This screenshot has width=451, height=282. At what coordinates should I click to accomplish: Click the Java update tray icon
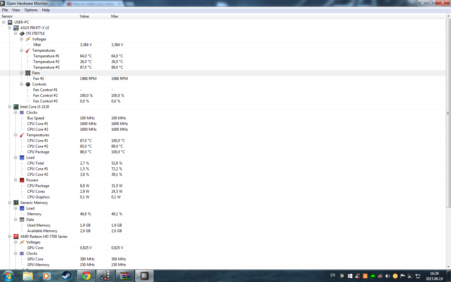click(x=365, y=276)
